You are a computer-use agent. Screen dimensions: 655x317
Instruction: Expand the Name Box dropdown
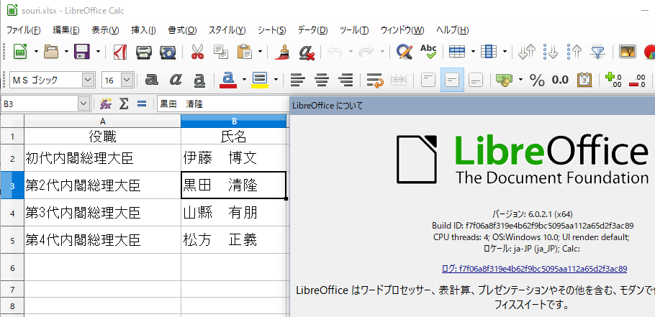[x=84, y=104]
